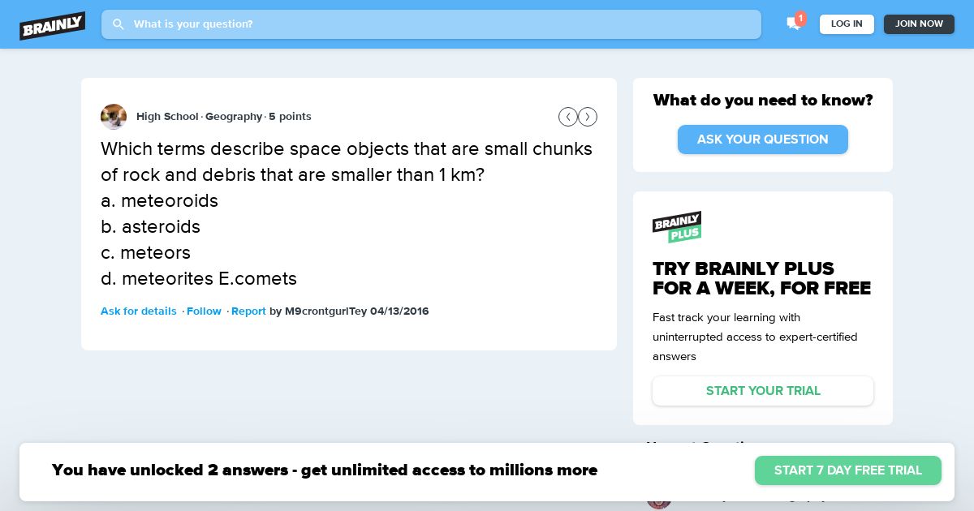The width and height of the screenshot is (974, 511).
Task: Click the avatar in newest questions list
Action: coord(659,496)
